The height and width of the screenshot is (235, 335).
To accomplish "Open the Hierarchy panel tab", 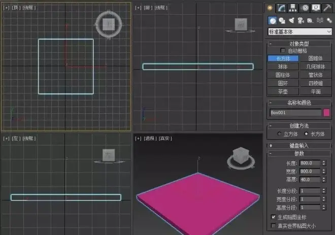I will [293, 8].
